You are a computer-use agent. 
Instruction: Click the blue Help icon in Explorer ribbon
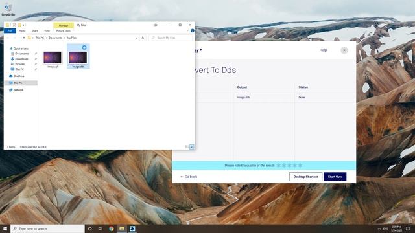[193, 30]
